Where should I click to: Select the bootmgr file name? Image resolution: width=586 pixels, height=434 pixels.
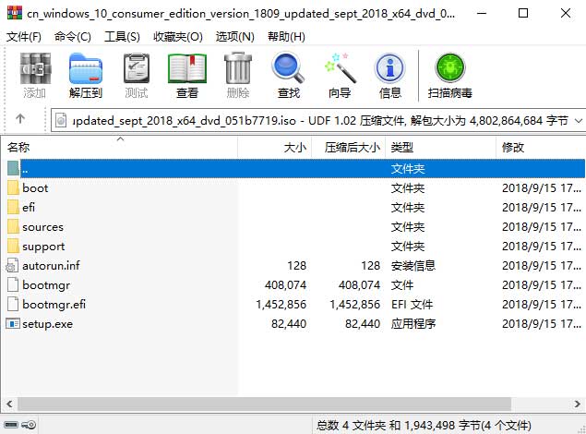(46, 285)
